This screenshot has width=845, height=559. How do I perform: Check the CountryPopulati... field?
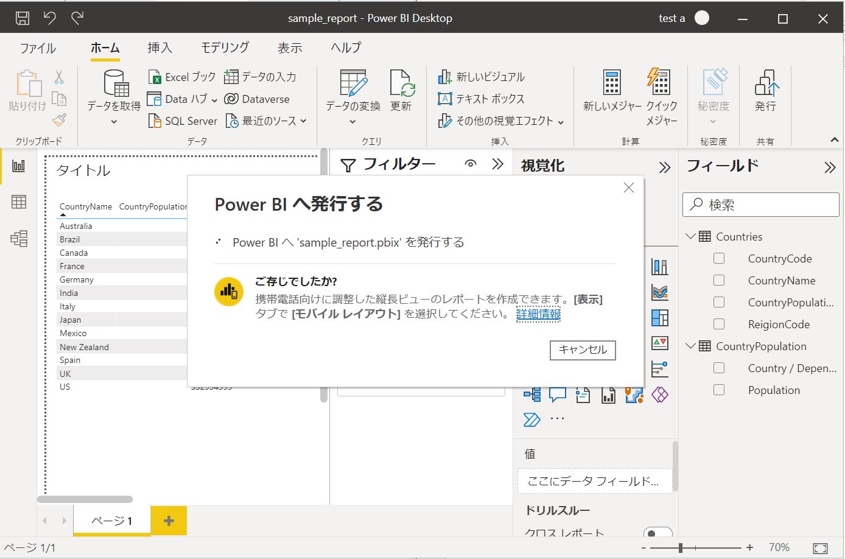click(x=719, y=303)
